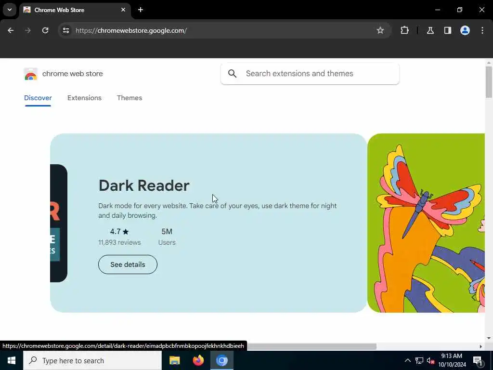Click the Chromium taskbar icon
This screenshot has width=493, height=370.
point(221,360)
